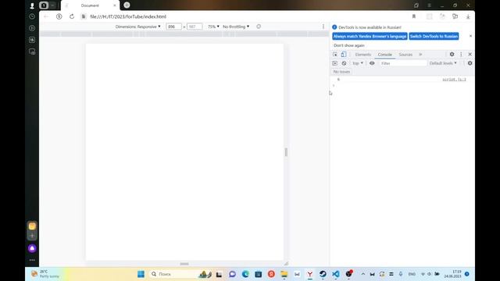This screenshot has width=500, height=281.
Task: Open the taskbar clock and date
Action: coord(452,274)
